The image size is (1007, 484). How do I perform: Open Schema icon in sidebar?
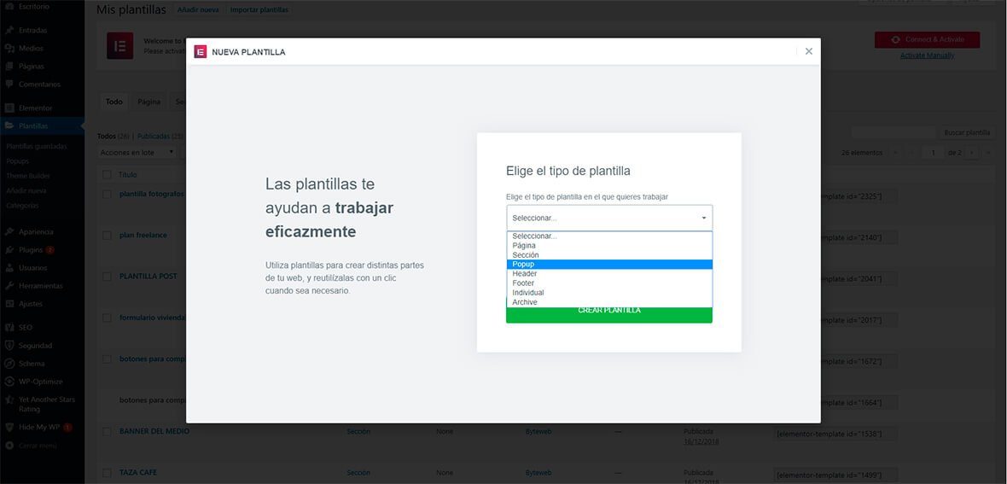9,363
